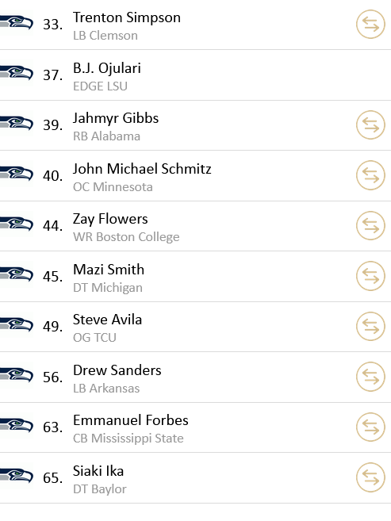Click swap icon for Steve Avila
Viewport: 391px width, 521px height.
click(370, 326)
